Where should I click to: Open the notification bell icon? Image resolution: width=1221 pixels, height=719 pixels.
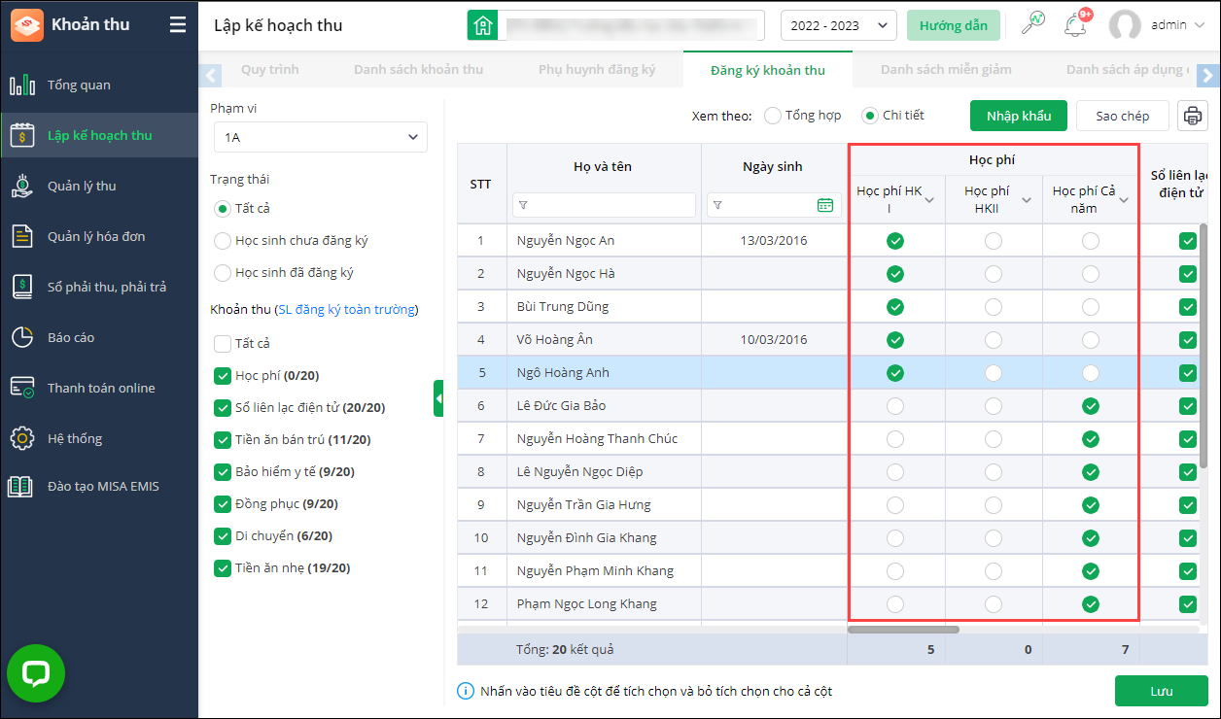[x=1075, y=25]
